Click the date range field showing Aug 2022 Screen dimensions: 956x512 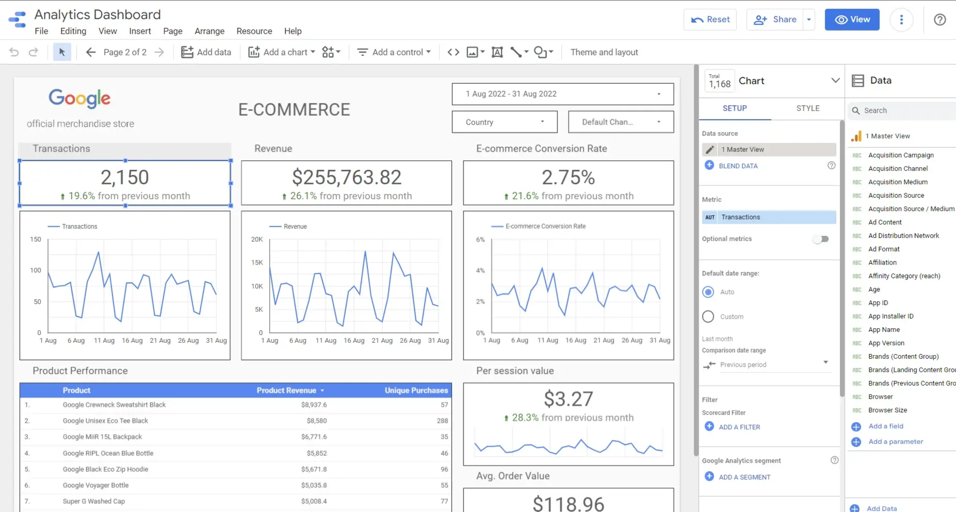pyautogui.click(x=562, y=94)
